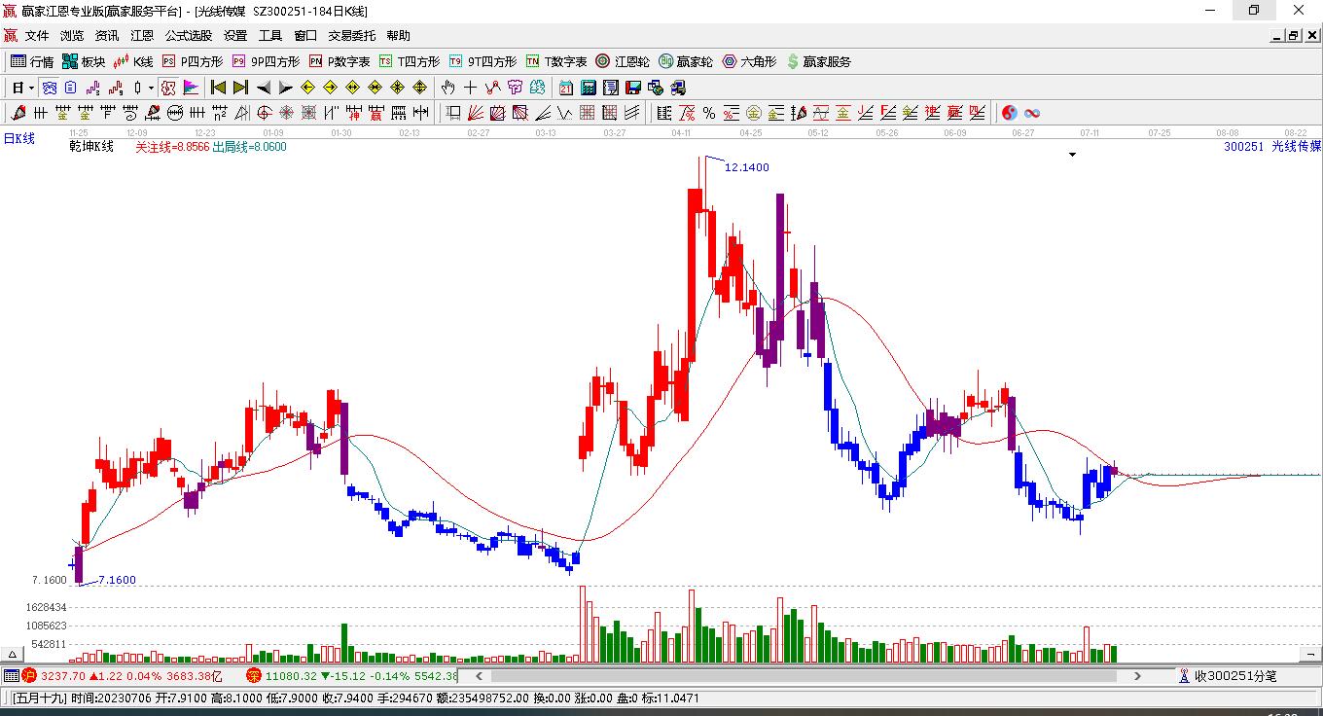The image size is (1323, 716).
Task: Click the yin-yang taiji icon
Action: [x=1009, y=113]
